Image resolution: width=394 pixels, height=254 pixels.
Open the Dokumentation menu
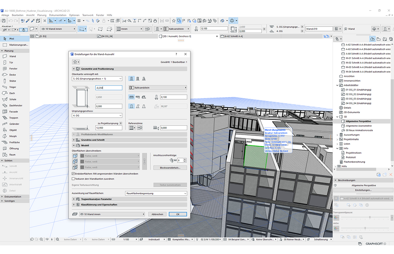point(58,15)
